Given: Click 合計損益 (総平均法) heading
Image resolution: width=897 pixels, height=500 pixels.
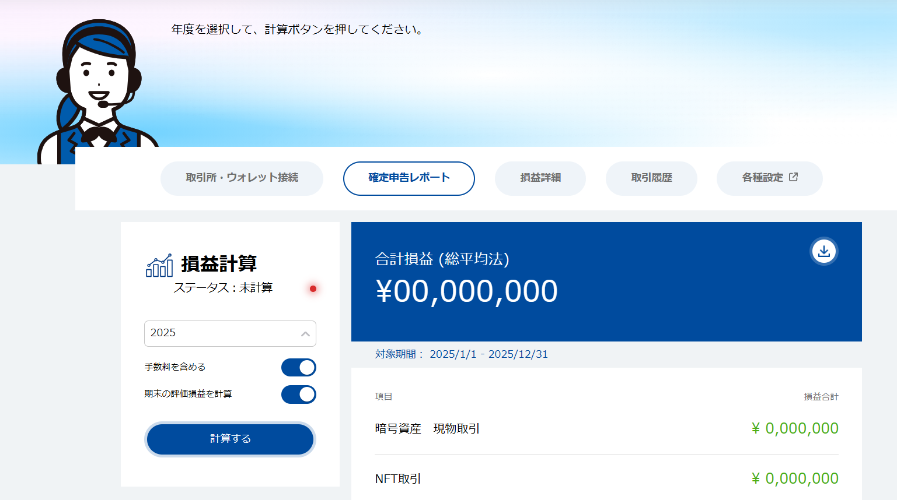Looking at the screenshot, I should click(442, 259).
